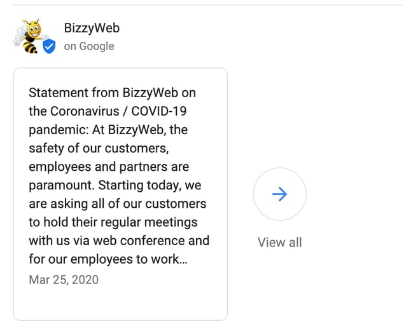
Task: Click 'employees and partners are' line
Action: pos(109,166)
